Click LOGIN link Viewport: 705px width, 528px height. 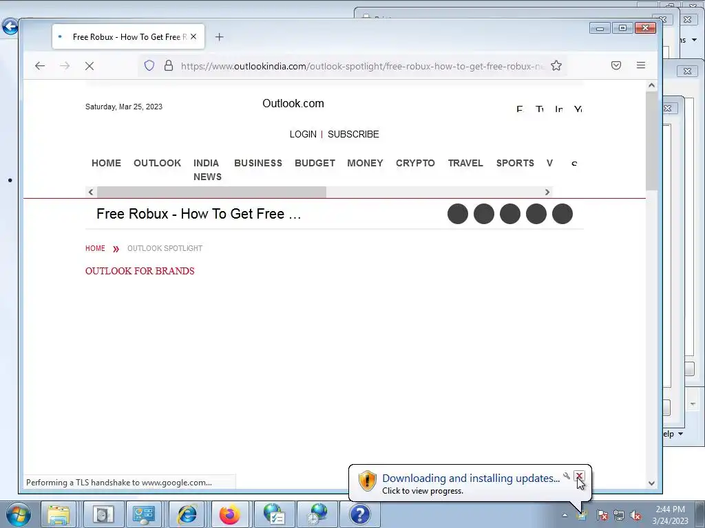tap(303, 134)
